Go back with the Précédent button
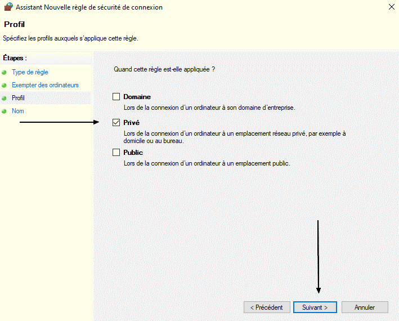This screenshot has height=321, width=399. pos(267,307)
